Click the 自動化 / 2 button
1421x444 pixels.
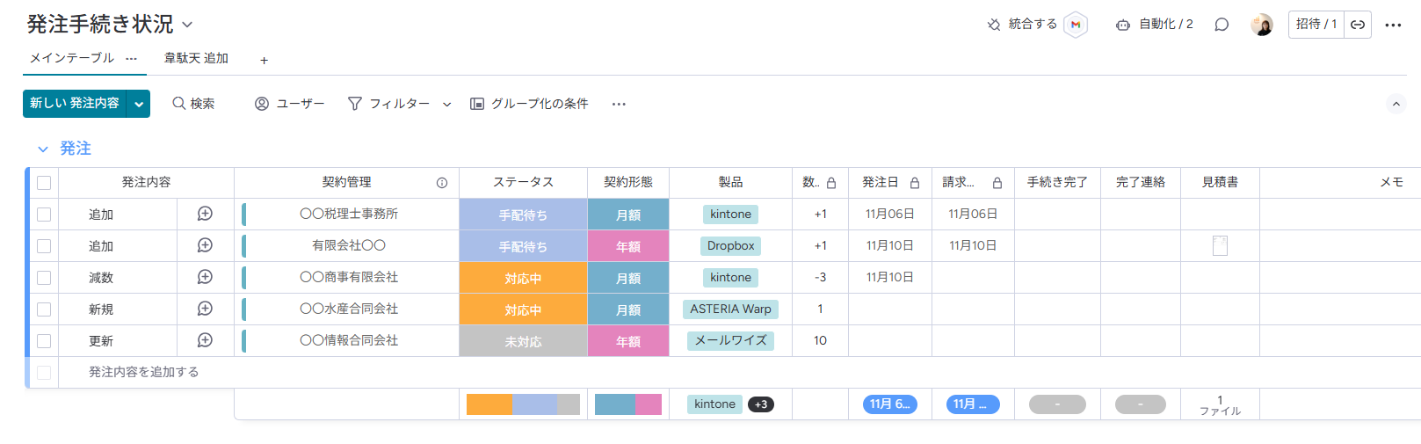coord(1155,25)
